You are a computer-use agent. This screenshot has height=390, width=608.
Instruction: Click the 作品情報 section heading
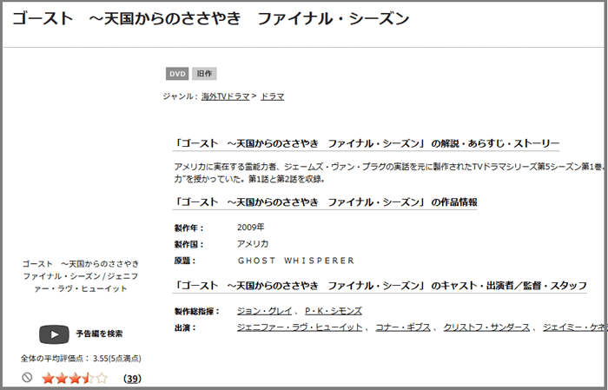(x=325, y=202)
